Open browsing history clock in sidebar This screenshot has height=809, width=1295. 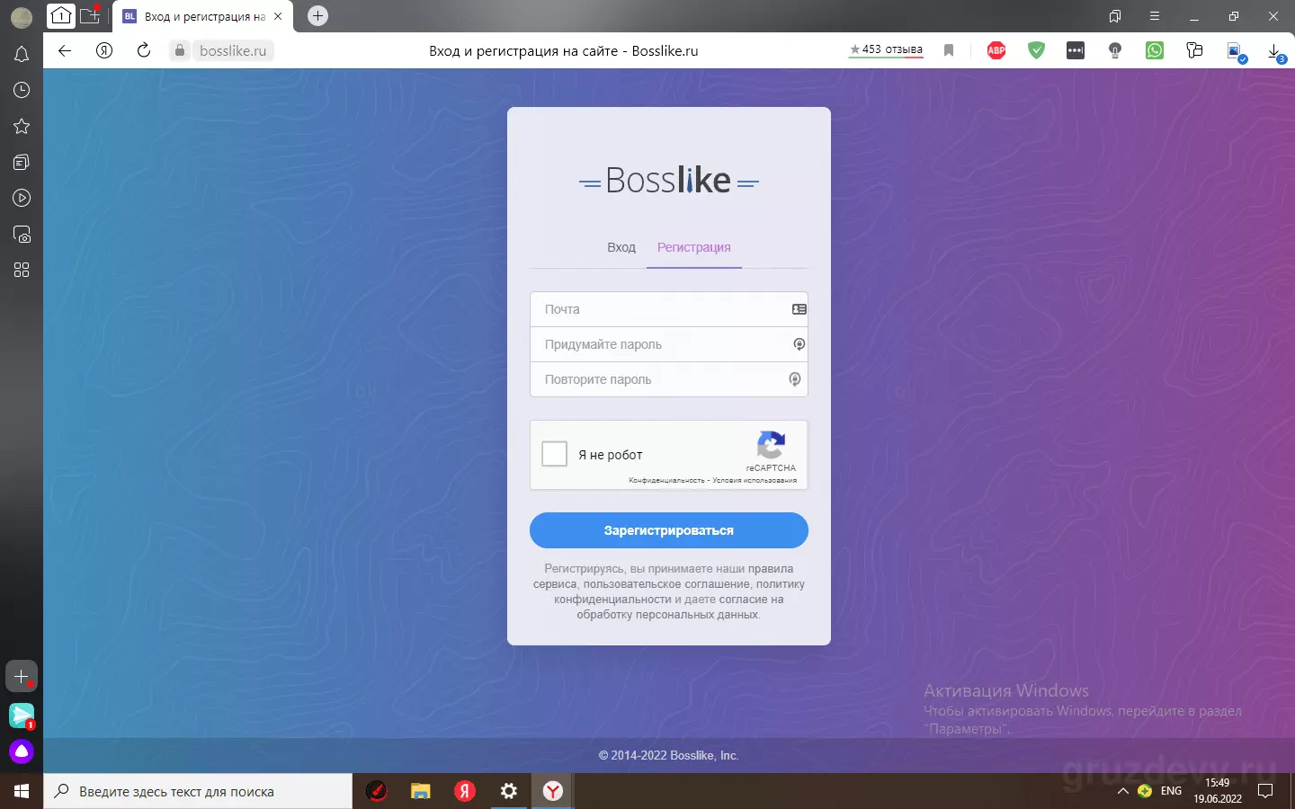[22, 90]
